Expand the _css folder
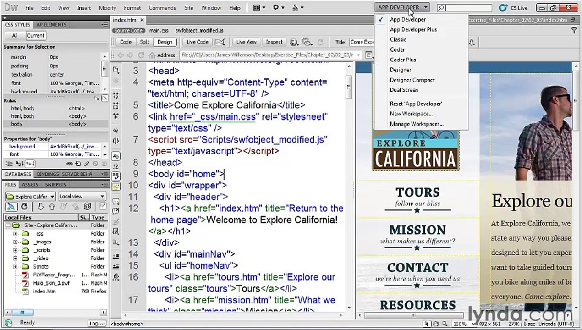The height and width of the screenshot is (330, 582). tap(15, 234)
